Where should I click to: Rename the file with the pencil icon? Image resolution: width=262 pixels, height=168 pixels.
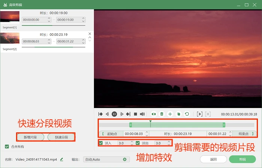(x=61, y=159)
